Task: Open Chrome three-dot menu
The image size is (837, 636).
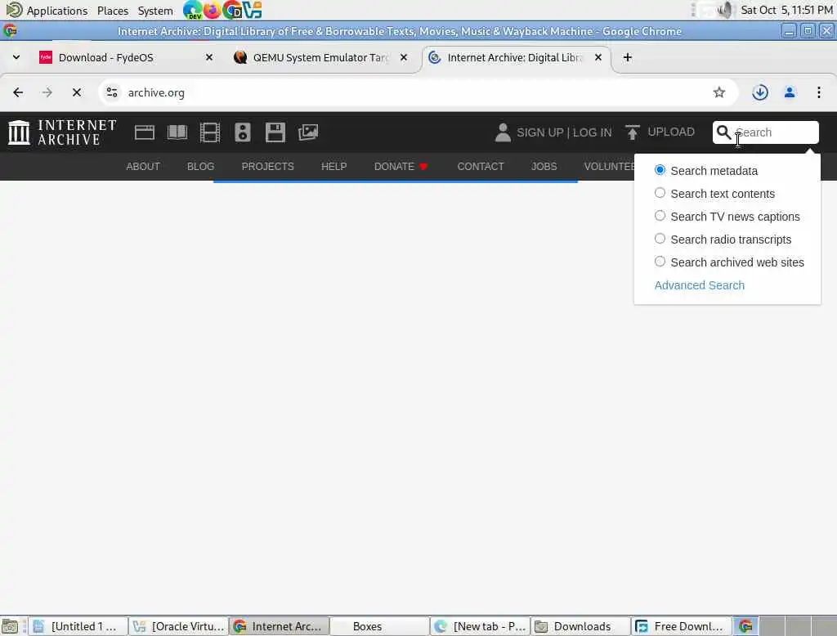Action: click(818, 92)
